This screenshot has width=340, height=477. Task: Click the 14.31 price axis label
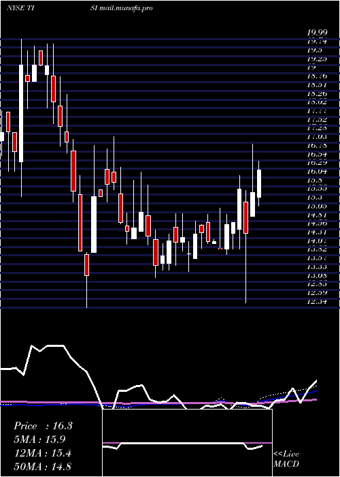(x=317, y=232)
